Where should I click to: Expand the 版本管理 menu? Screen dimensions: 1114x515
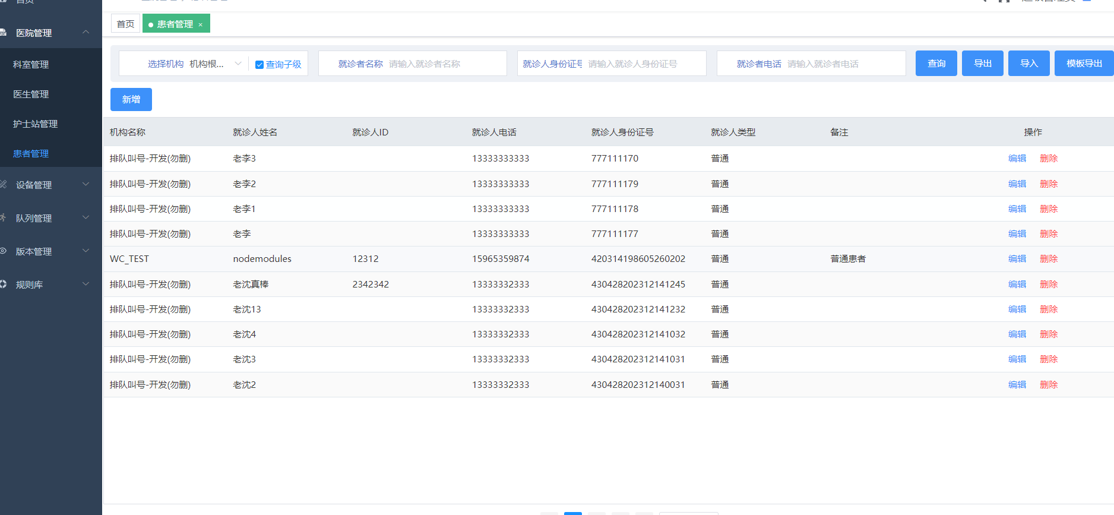click(x=86, y=251)
